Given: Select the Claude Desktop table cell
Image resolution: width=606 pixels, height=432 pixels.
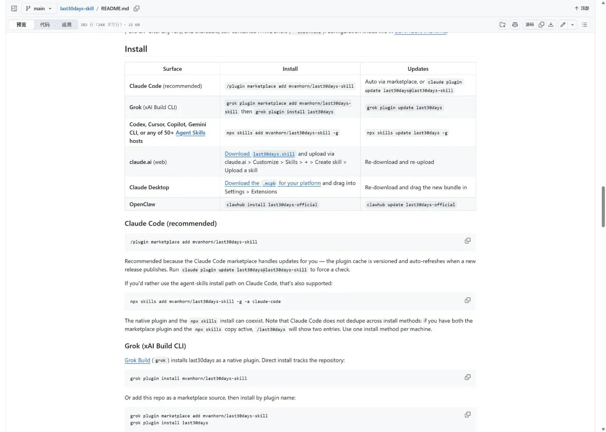Looking at the screenshot, I should (172, 187).
